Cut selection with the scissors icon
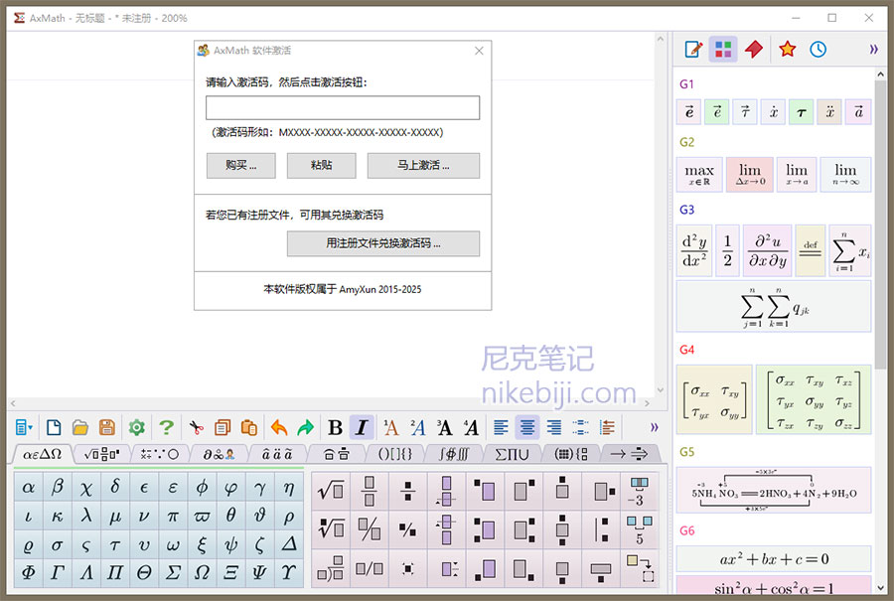The height and width of the screenshot is (601, 894). tap(196, 427)
